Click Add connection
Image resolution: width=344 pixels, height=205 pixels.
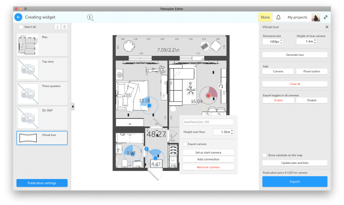(208, 159)
